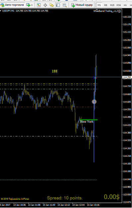This screenshot has width=132, height=208.
Task: Switch to the M15 timeframe
Action: coord(112,5)
